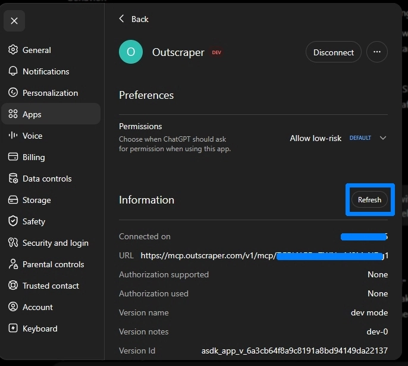Click the Apps grid icon
408x366 pixels.
click(13, 114)
